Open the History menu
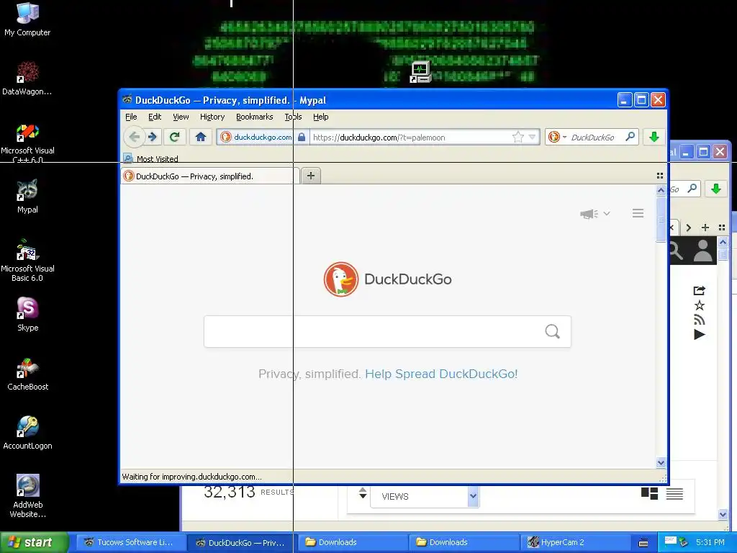Viewport: 737px width, 553px height. (x=212, y=117)
